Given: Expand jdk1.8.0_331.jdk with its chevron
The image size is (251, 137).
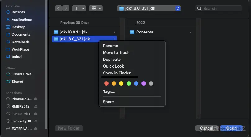Looking at the screenshot, I should [114, 39].
